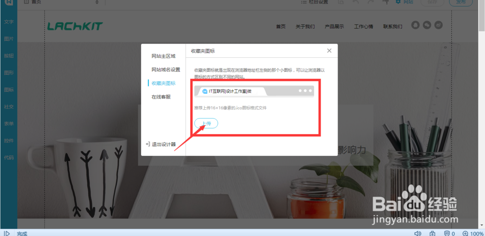485x236 pixels.
Task: Expand the 首页 page selector dropdown
Action: (97, 2)
